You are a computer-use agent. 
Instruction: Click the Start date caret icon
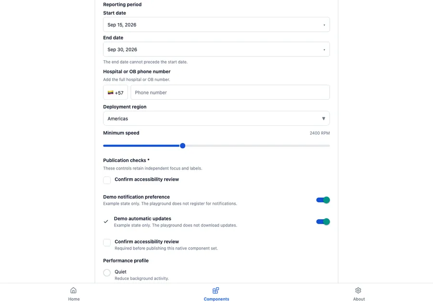click(324, 25)
